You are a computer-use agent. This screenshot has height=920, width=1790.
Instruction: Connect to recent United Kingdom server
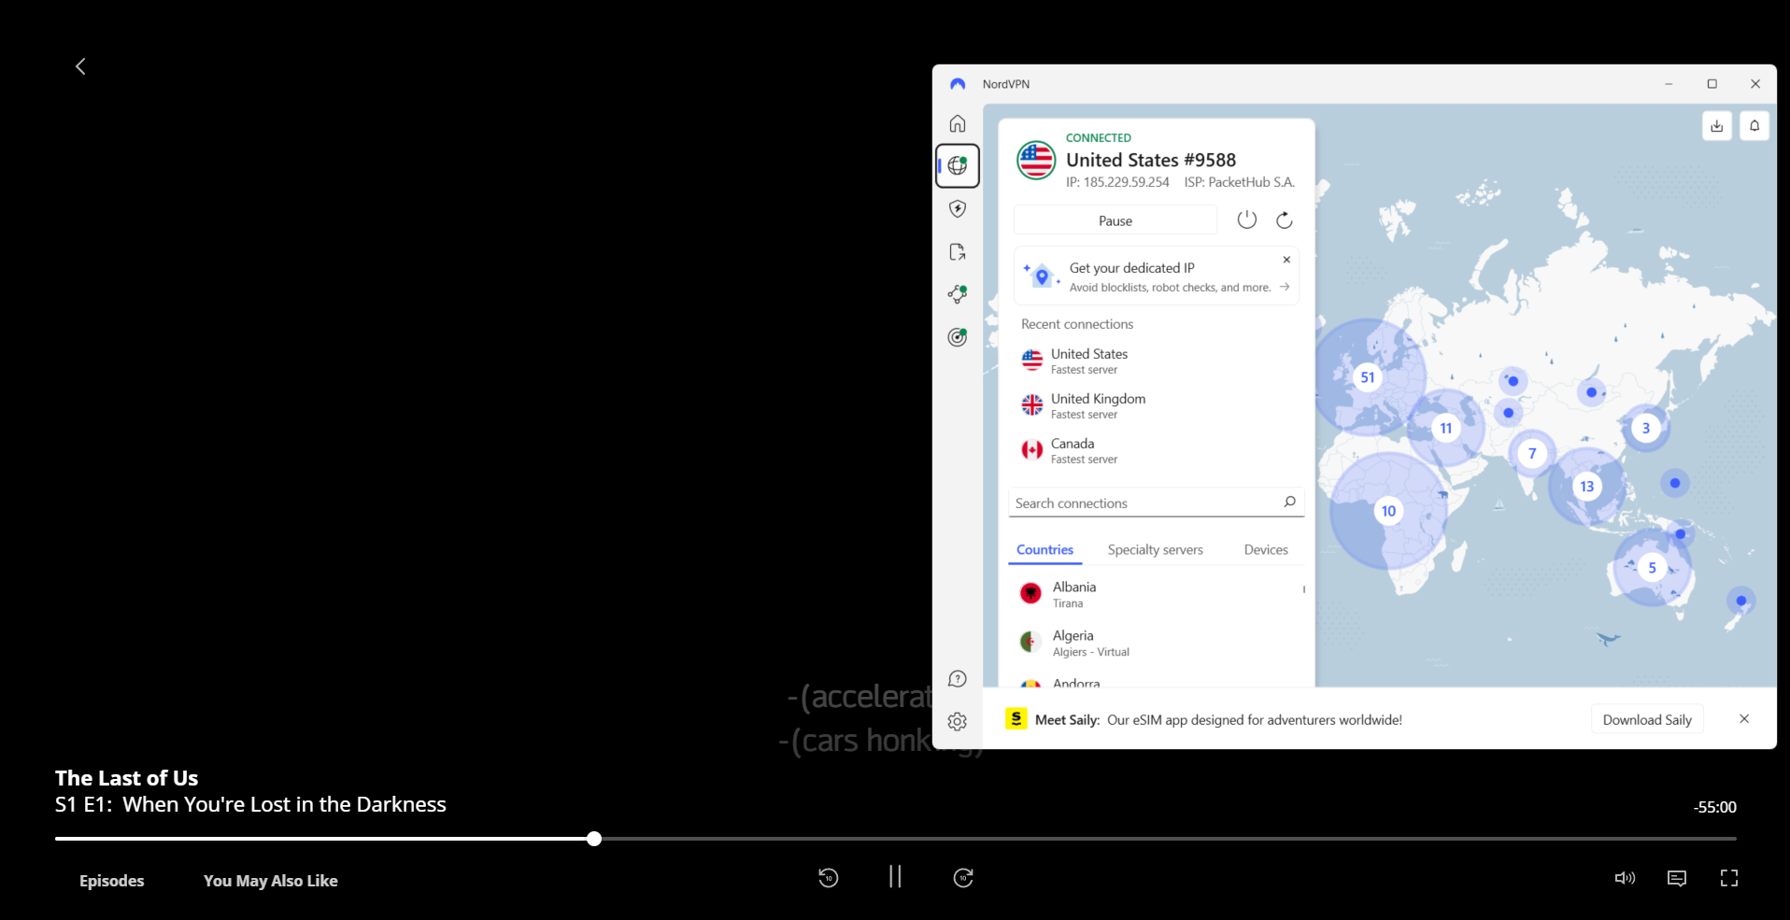pyautogui.click(x=1156, y=405)
